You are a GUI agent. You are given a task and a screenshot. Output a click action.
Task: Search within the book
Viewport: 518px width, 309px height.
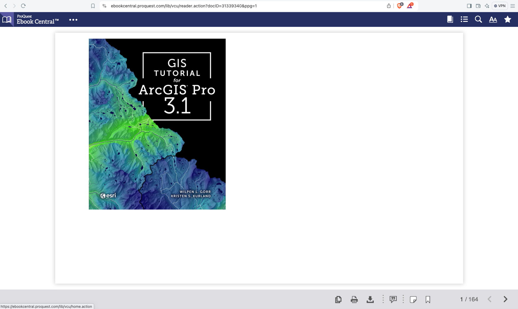(478, 19)
